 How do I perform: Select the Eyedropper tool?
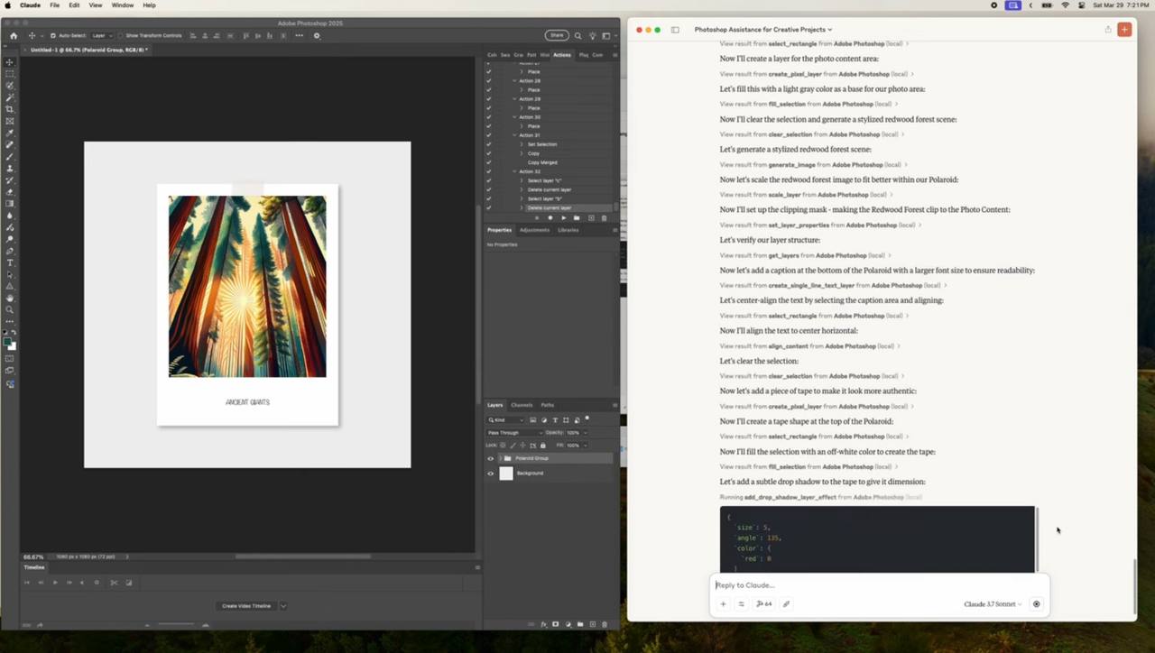coord(10,133)
